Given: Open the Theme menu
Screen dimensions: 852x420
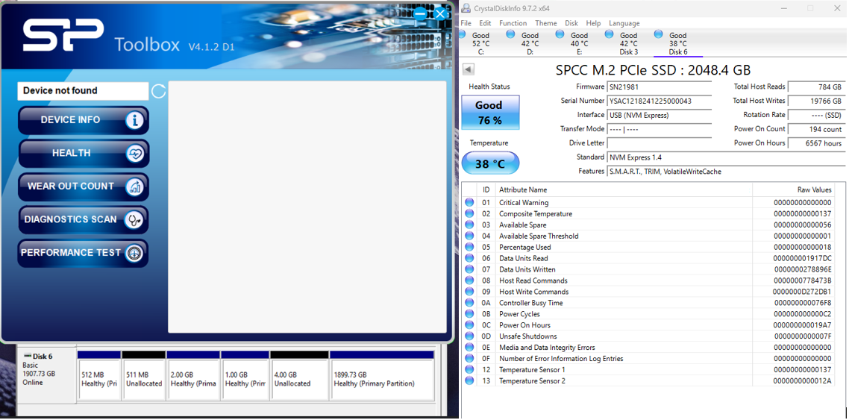Looking at the screenshot, I should pos(545,23).
